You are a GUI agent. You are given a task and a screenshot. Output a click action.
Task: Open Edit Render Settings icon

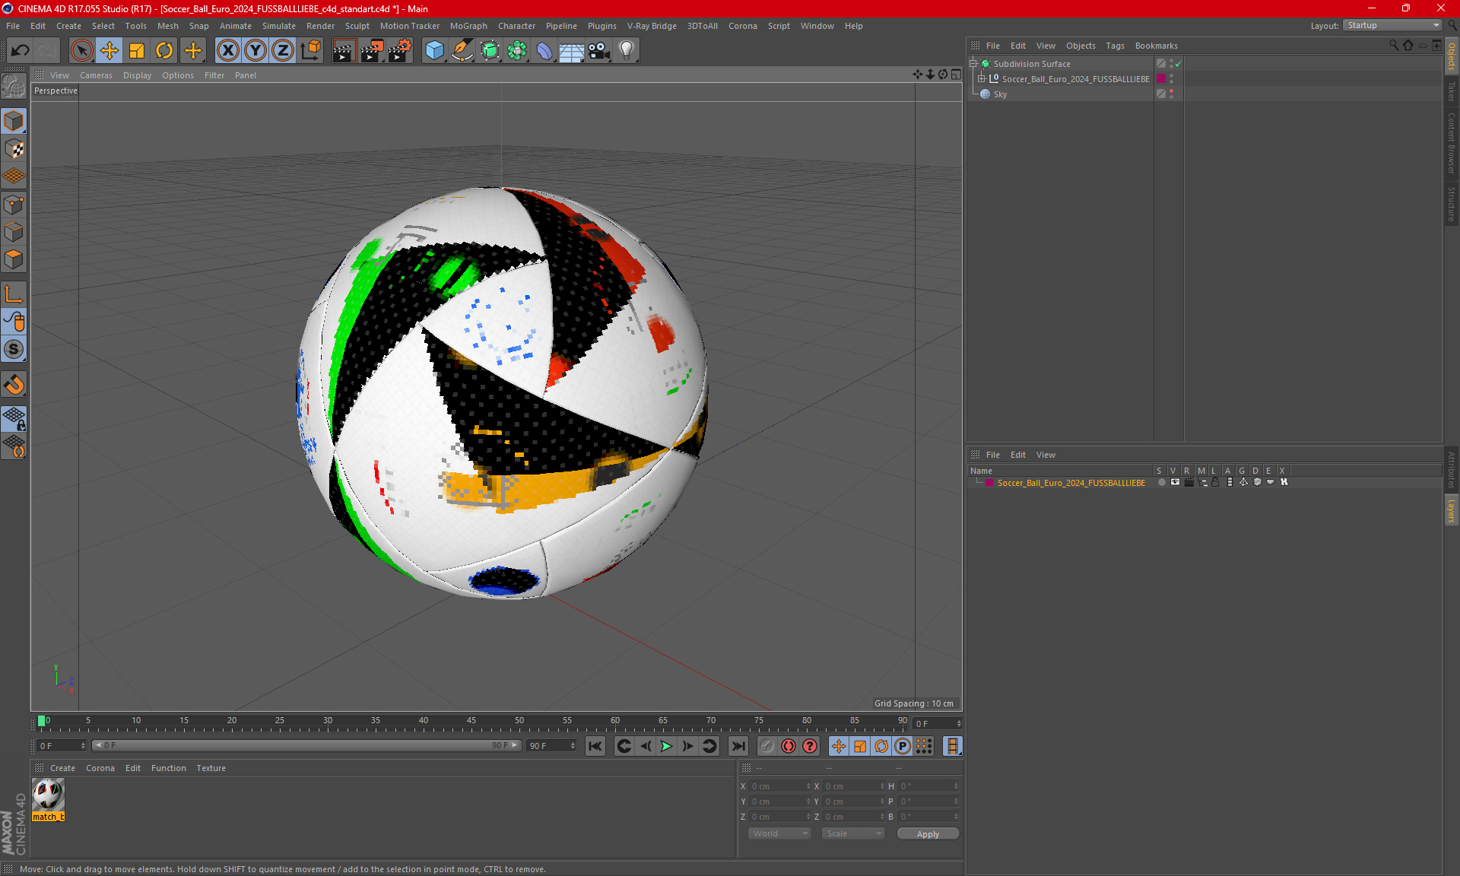[x=399, y=51]
